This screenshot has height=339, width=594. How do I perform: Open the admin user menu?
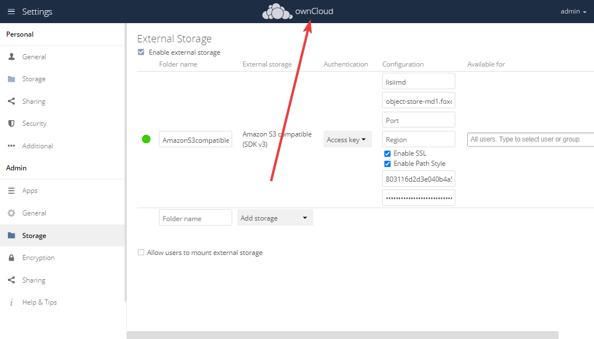(x=574, y=11)
